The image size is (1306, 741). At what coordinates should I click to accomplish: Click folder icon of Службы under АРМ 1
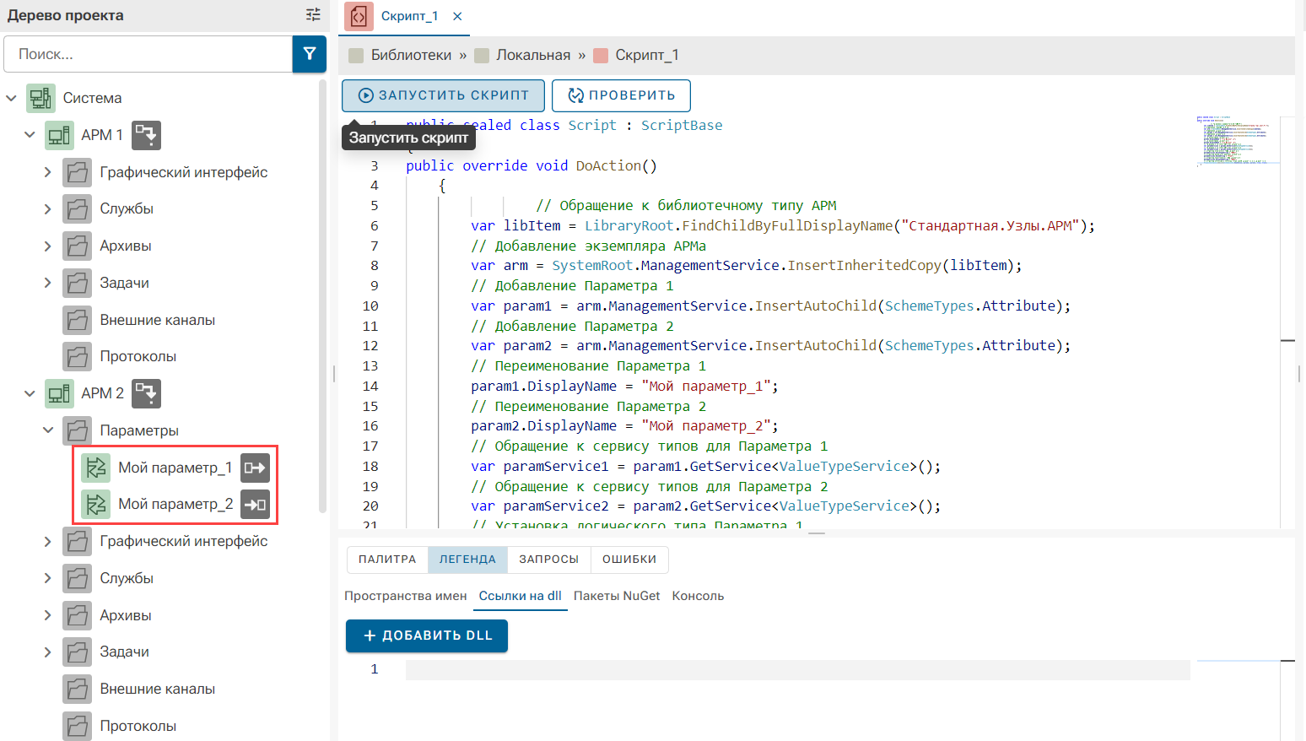point(78,208)
